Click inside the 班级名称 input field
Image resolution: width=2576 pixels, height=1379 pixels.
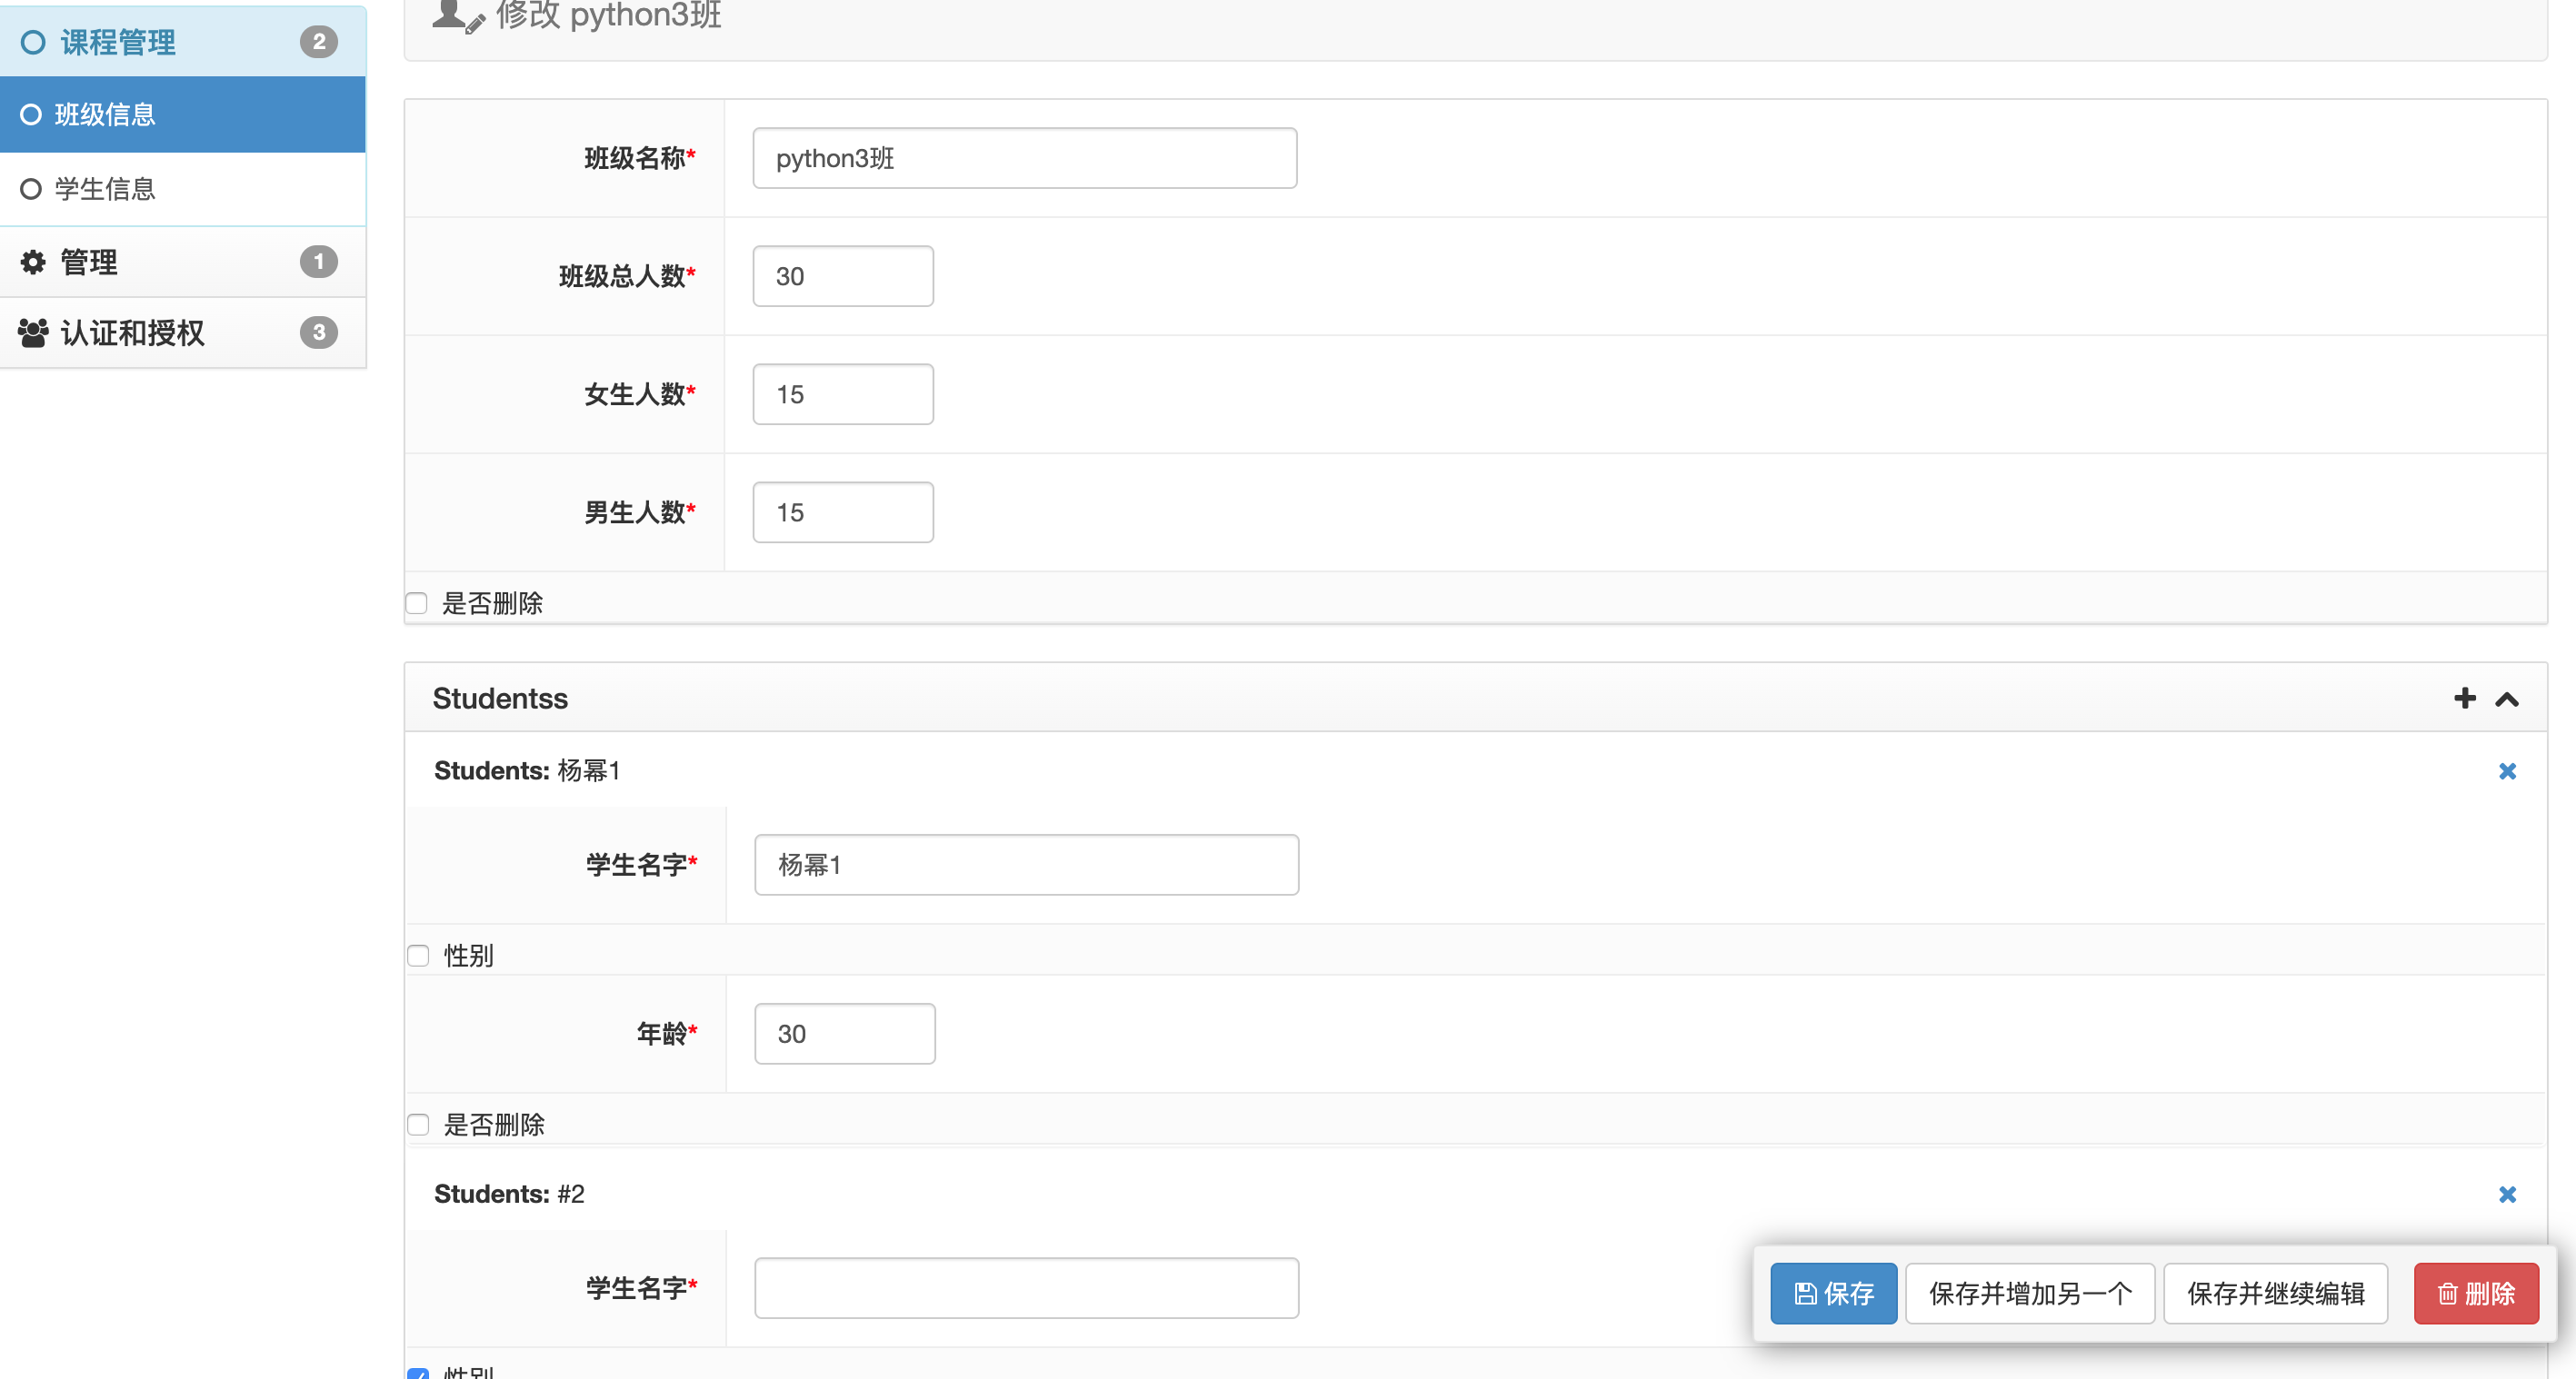[x=1024, y=157]
